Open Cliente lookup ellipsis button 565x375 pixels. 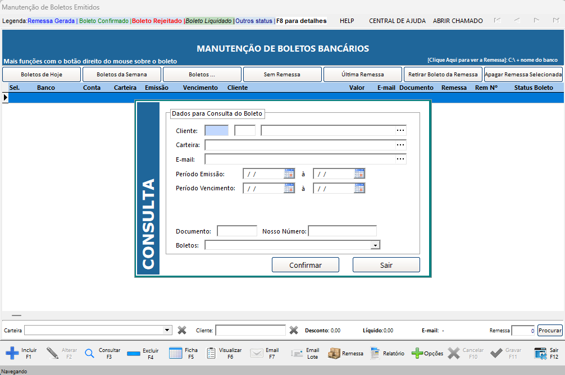click(400, 130)
